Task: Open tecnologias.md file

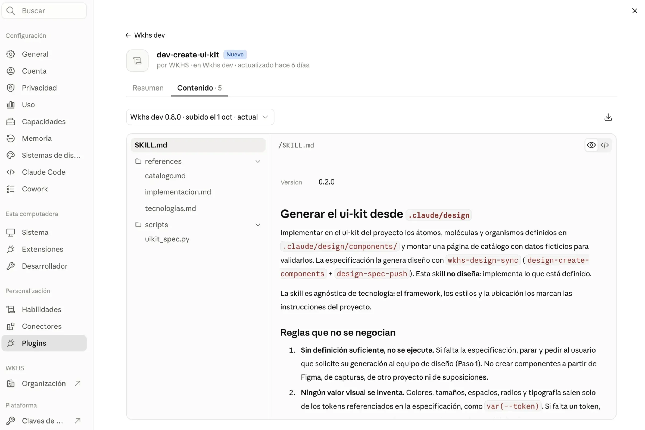Action: tap(170, 208)
